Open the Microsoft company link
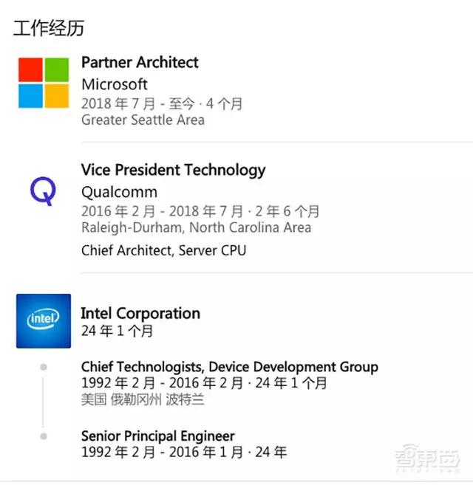473x485 pixels. click(x=115, y=84)
